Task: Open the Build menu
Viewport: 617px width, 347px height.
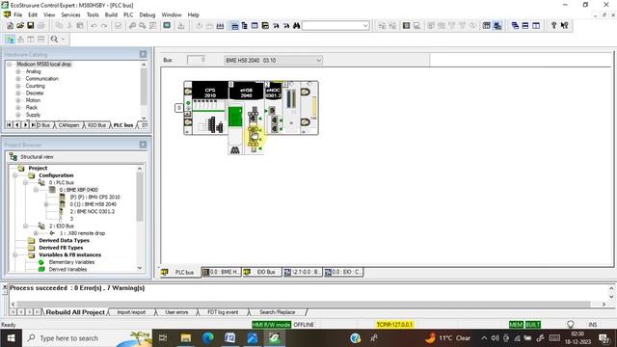Action: [111, 14]
